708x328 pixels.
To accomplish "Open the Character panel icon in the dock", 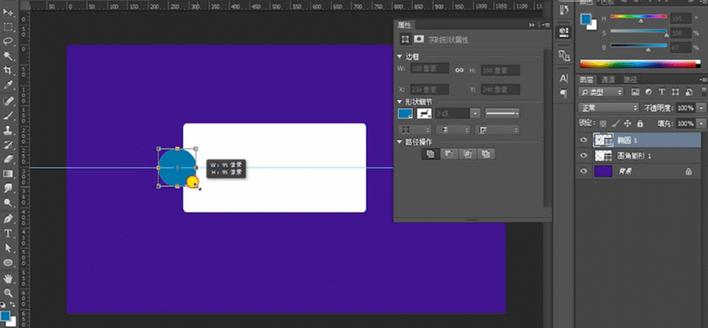I will coord(564,79).
